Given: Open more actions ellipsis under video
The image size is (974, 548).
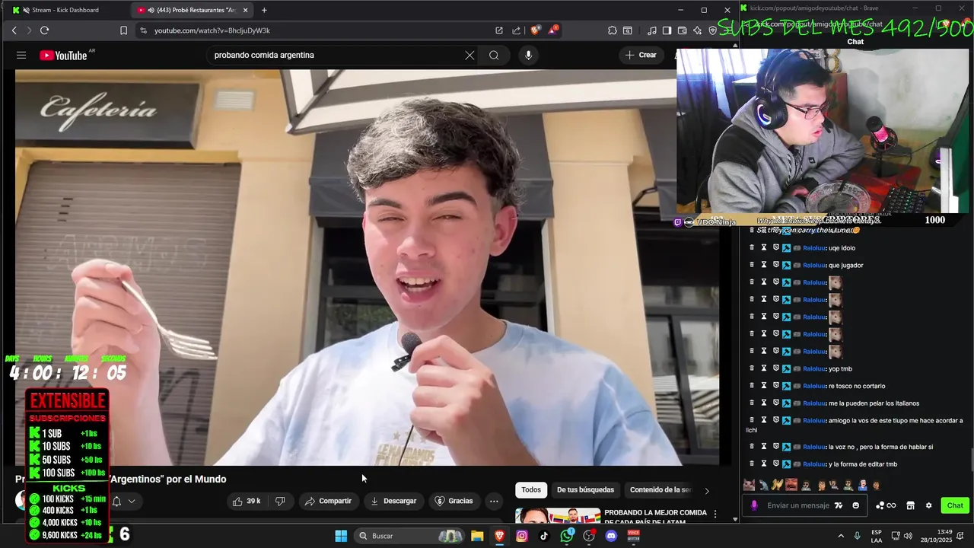Looking at the screenshot, I should coord(494,501).
